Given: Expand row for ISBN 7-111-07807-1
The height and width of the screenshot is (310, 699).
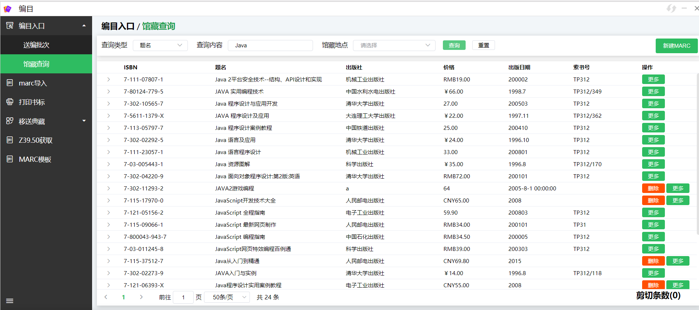Looking at the screenshot, I should 109,79.
